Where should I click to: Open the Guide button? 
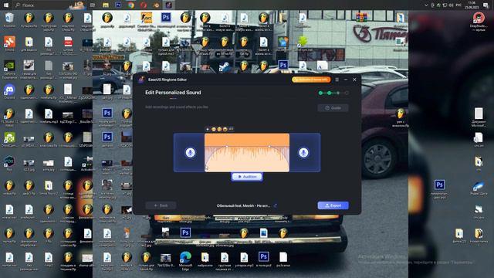pyautogui.click(x=333, y=108)
